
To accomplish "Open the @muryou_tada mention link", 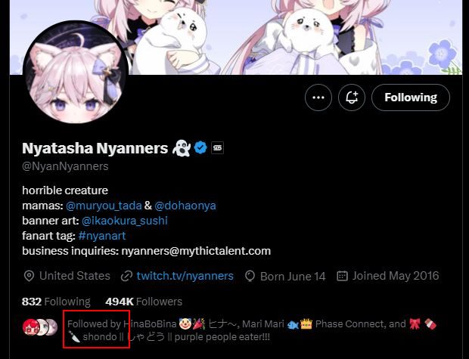I will coord(104,206).
